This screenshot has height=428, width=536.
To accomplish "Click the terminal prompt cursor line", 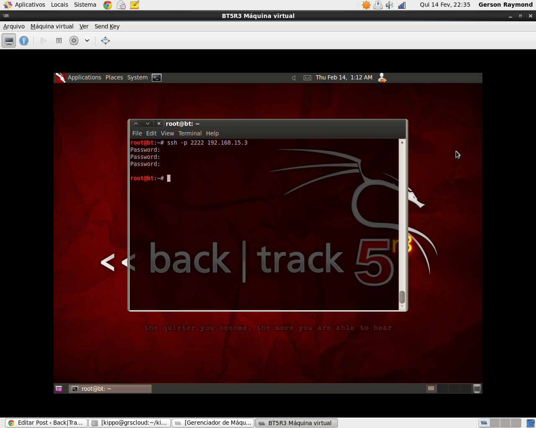I will (150, 178).
